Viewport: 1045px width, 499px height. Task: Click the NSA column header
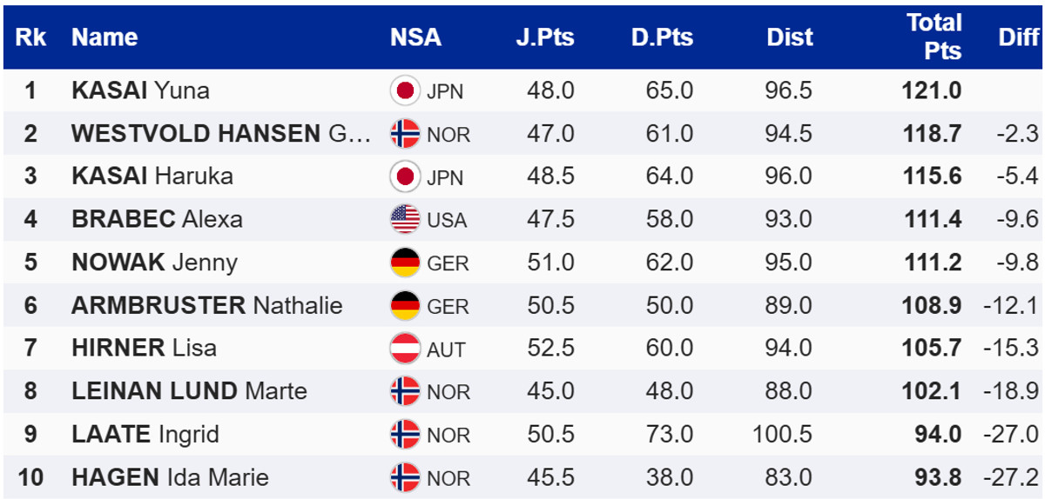pos(415,37)
